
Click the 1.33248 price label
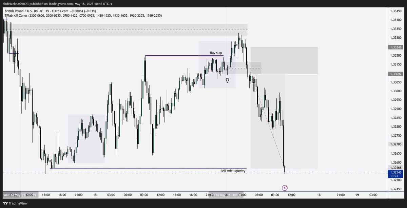click(395, 47)
